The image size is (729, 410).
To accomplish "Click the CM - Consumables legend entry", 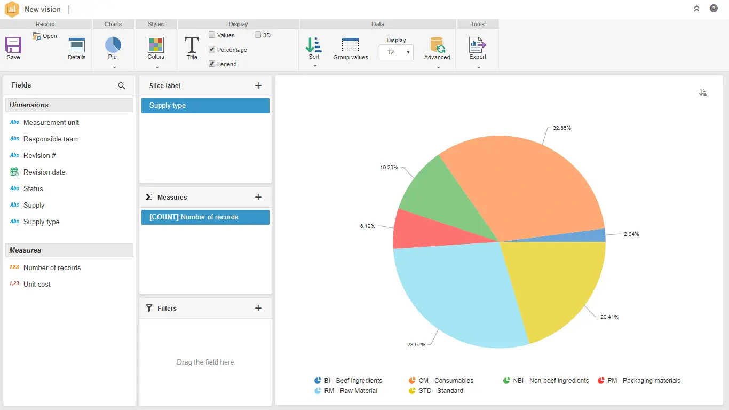I will pyautogui.click(x=446, y=381).
